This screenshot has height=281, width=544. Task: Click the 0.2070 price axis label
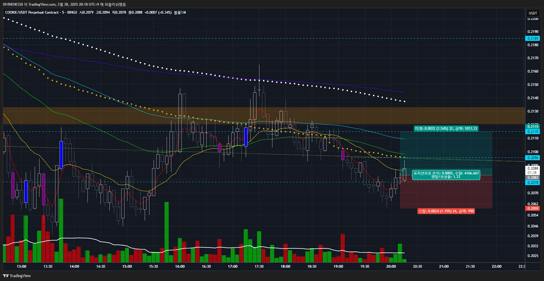[533, 193]
